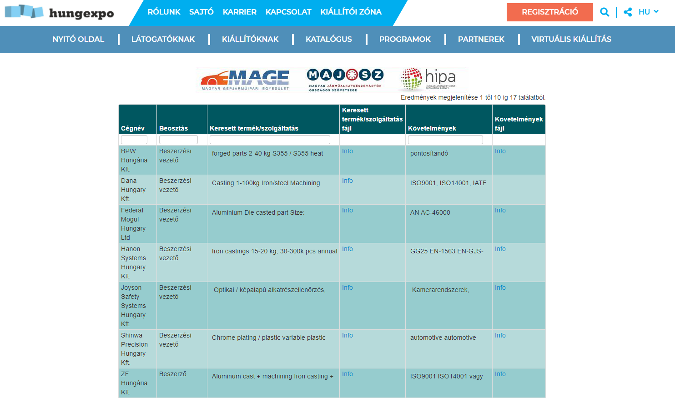Go to PARTNEREK tab
This screenshot has width=675, height=398.
tap(481, 39)
